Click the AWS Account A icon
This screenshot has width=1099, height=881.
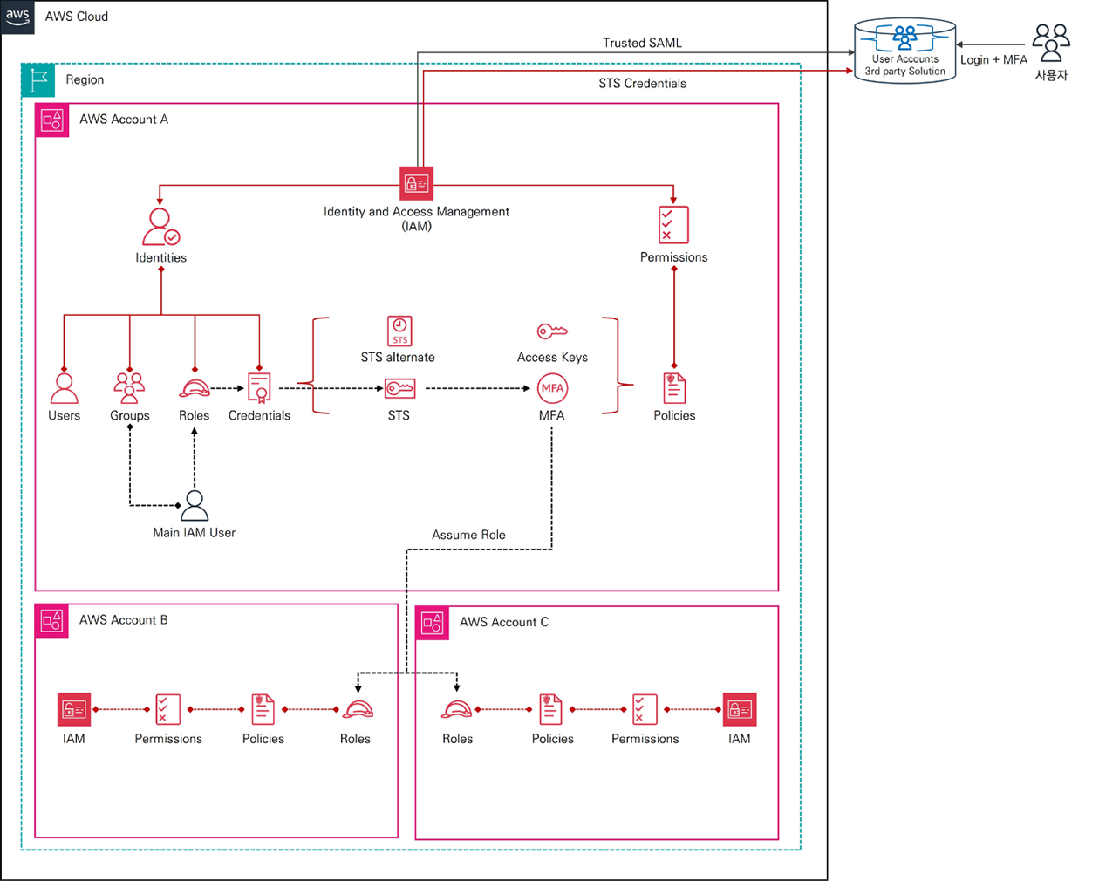click(x=52, y=120)
